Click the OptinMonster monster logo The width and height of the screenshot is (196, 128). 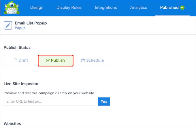click(x=11, y=8)
